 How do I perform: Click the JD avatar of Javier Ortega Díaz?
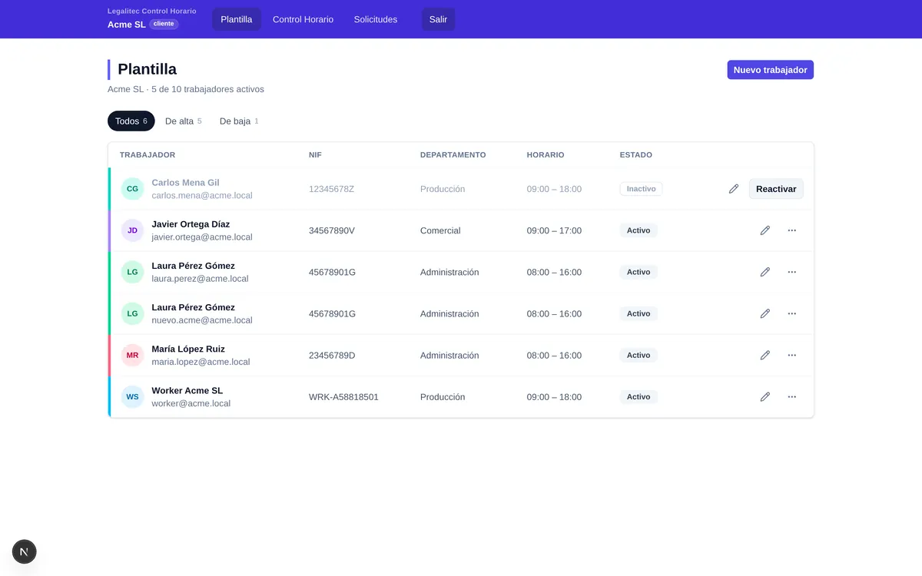click(133, 230)
